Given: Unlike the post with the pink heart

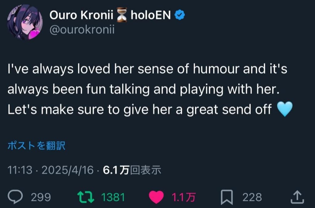Looking at the screenshot, I should [156, 197].
